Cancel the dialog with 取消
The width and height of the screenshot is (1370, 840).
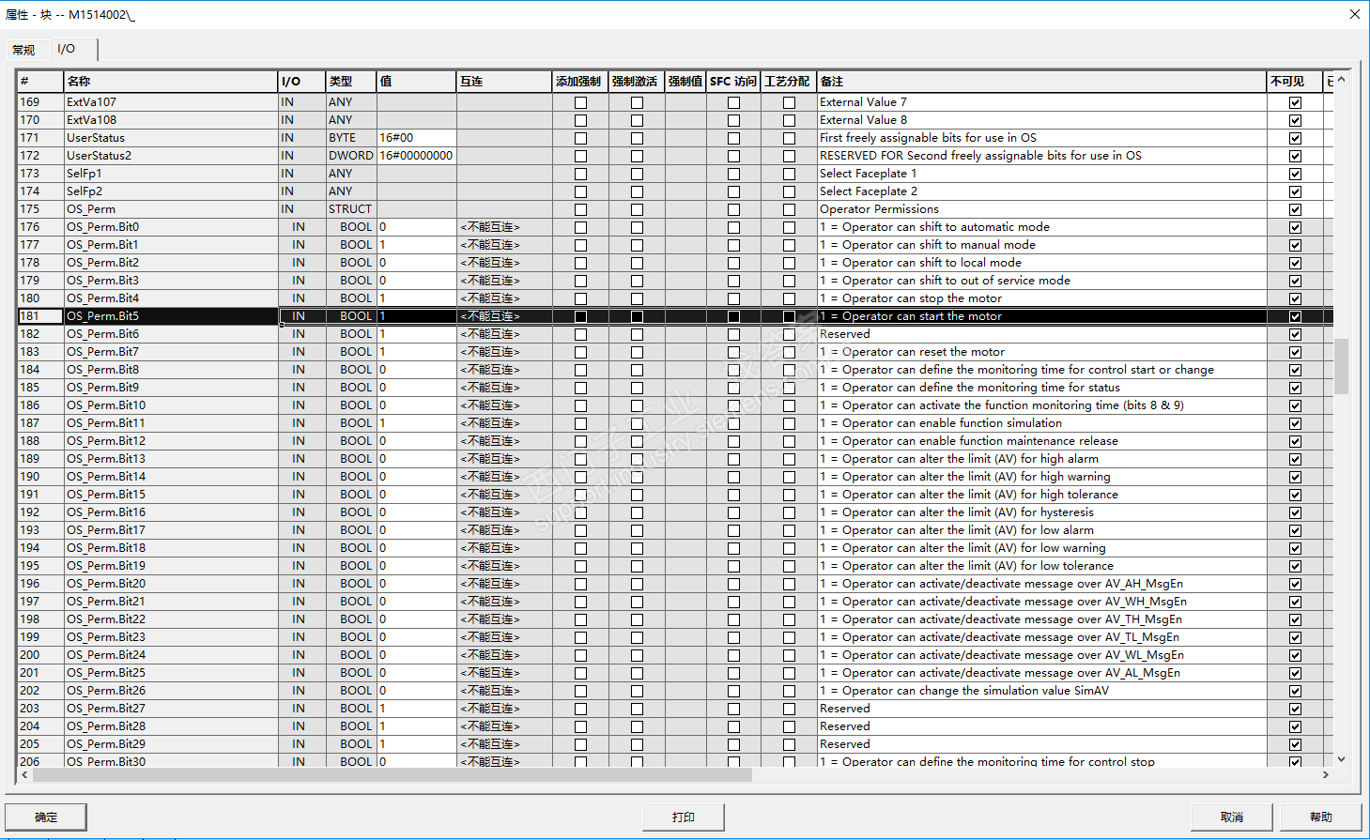[x=1232, y=817]
